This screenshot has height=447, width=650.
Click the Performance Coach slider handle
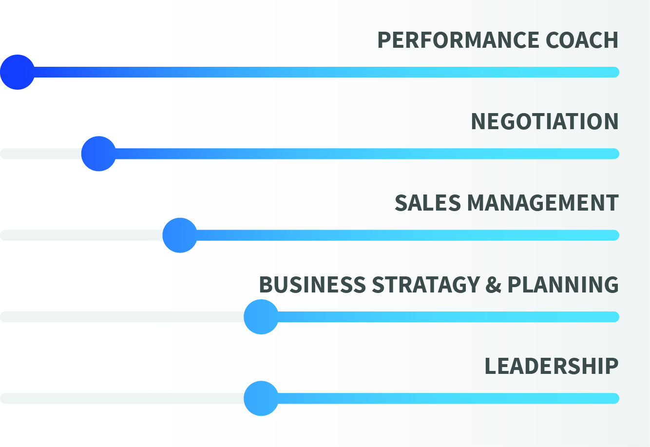[18, 72]
